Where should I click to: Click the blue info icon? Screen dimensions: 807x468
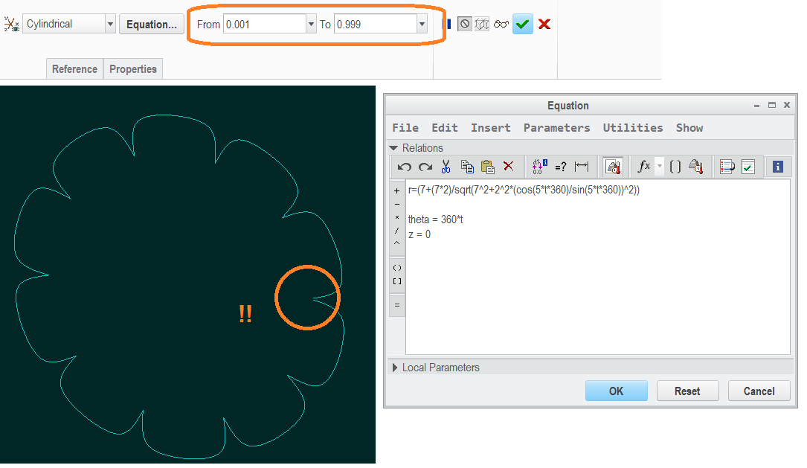pyautogui.click(x=778, y=167)
